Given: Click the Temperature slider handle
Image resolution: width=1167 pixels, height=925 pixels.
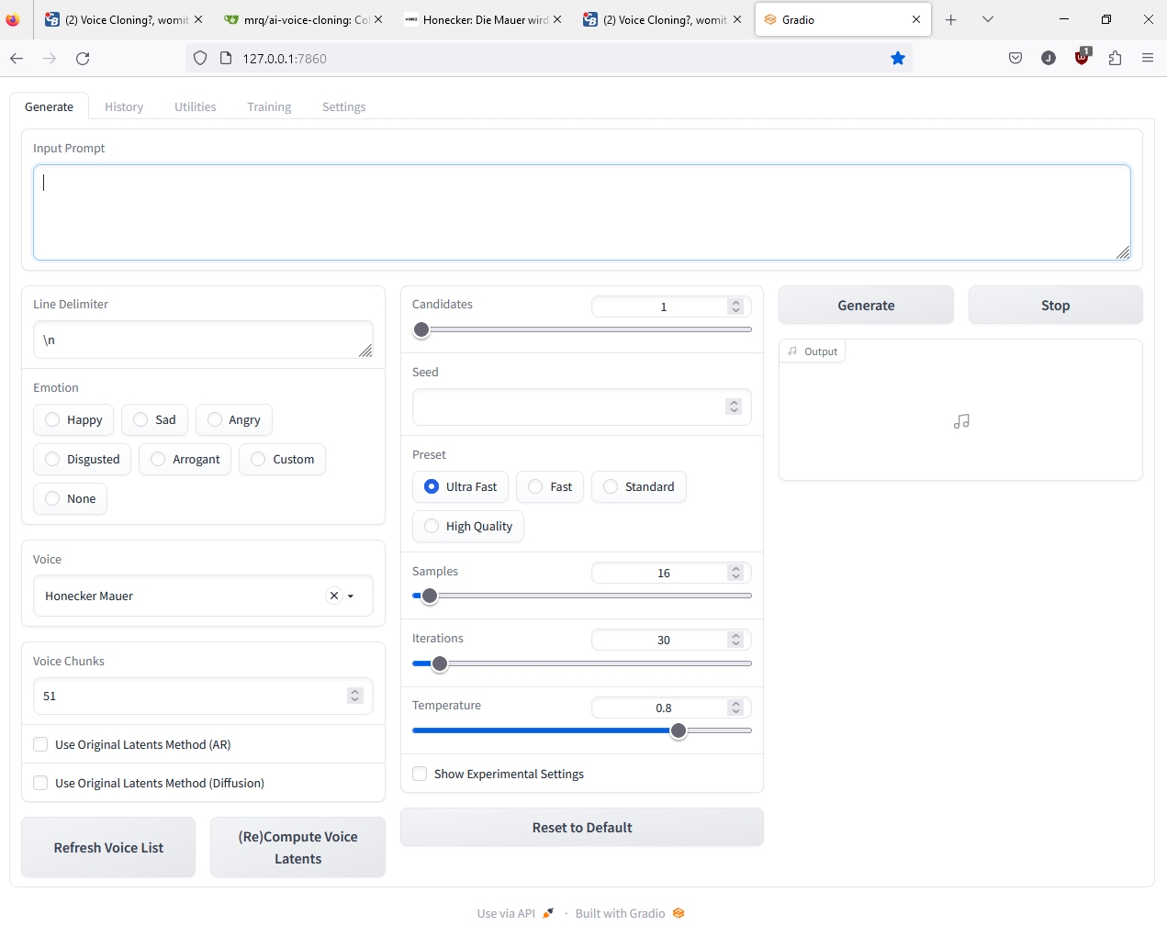Looking at the screenshot, I should 679,730.
